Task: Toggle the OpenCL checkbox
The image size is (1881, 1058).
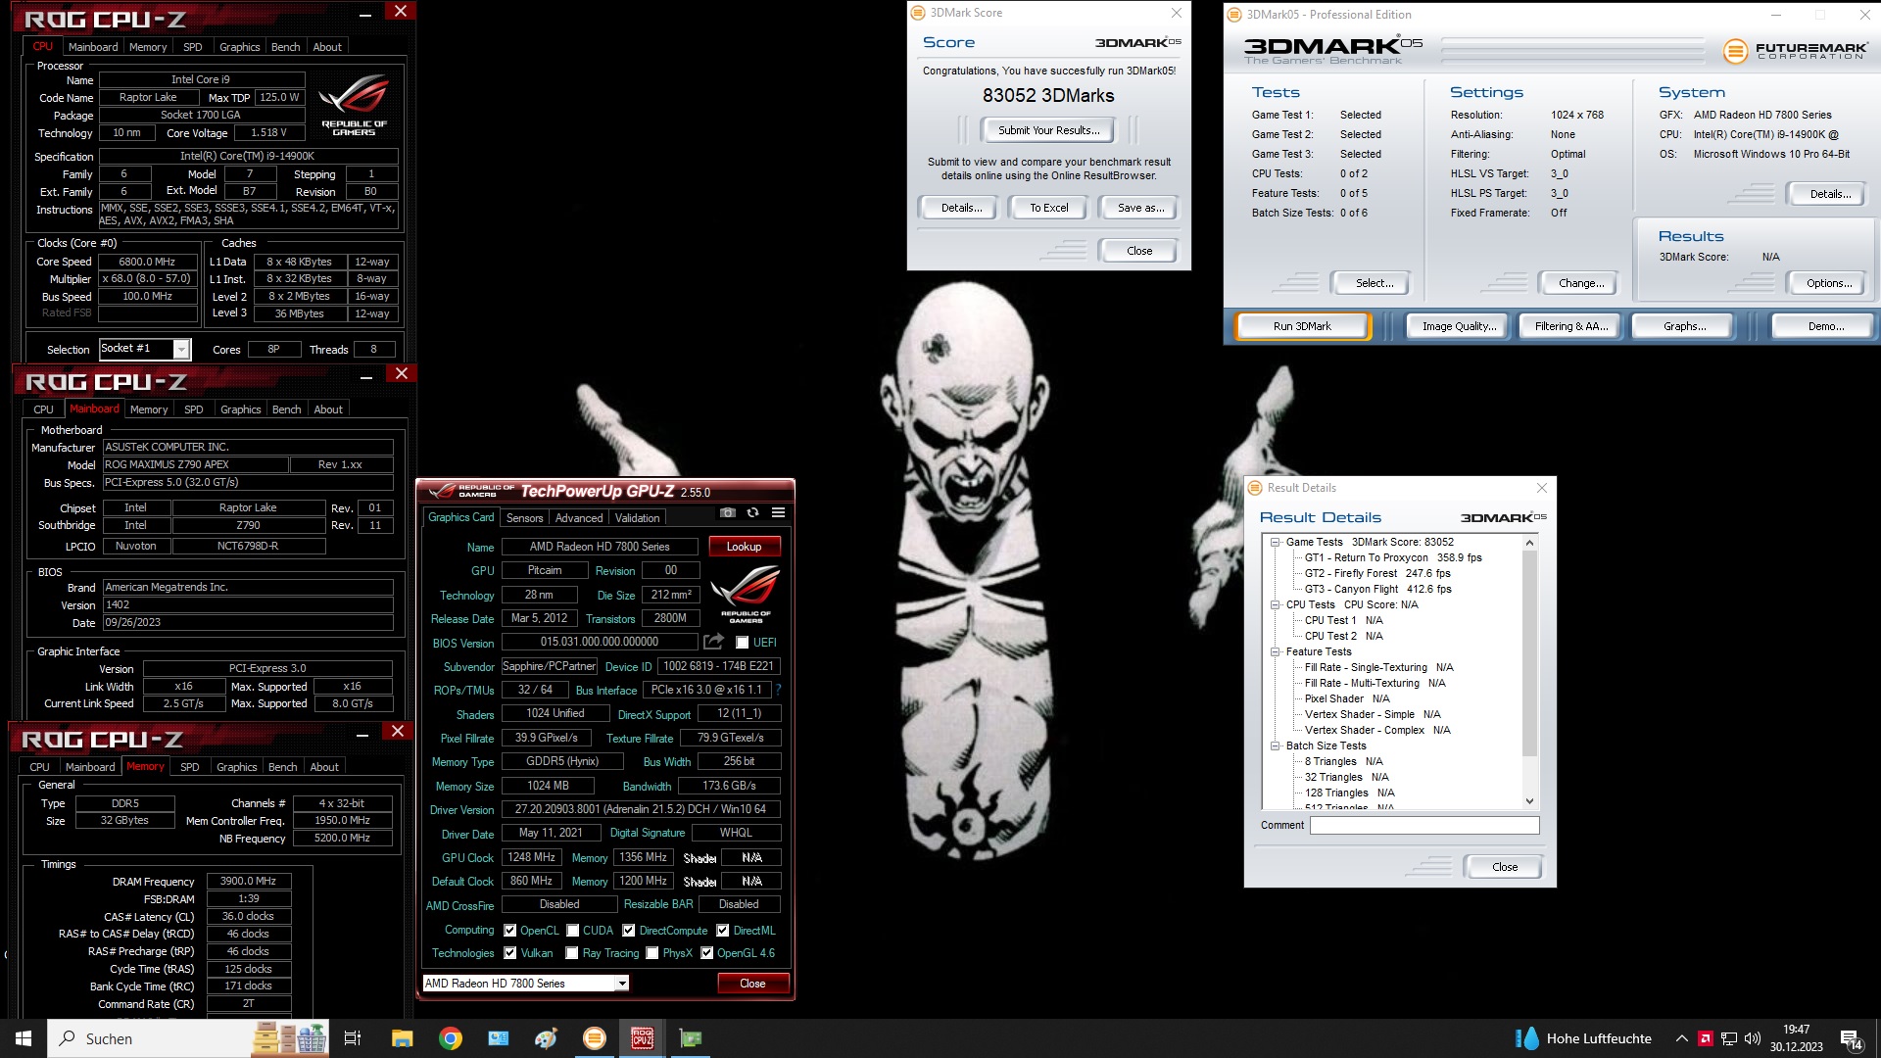Action: [x=509, y=931]
